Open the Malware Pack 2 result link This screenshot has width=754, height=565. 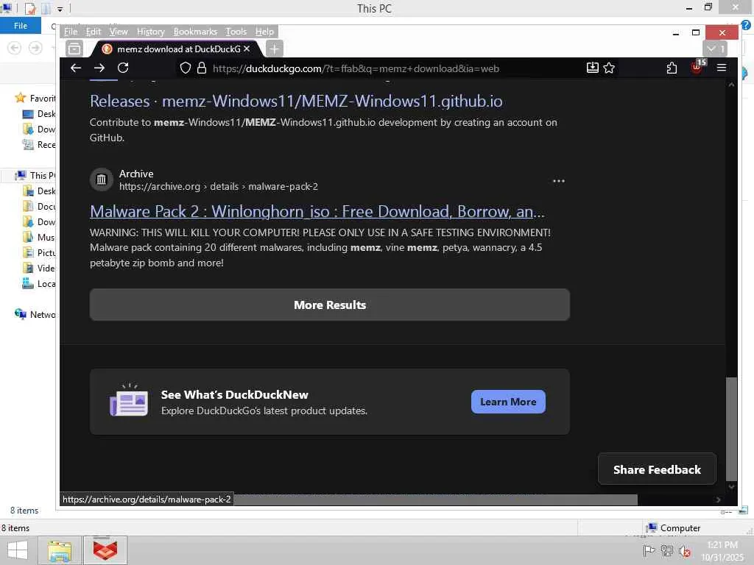[317, 212]
